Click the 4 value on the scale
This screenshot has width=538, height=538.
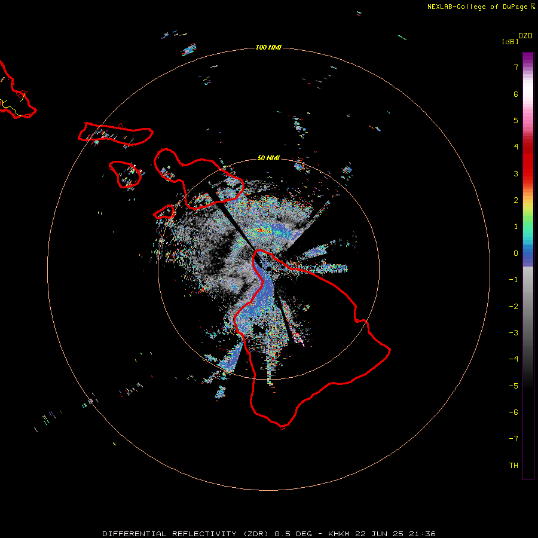[516, 147]
